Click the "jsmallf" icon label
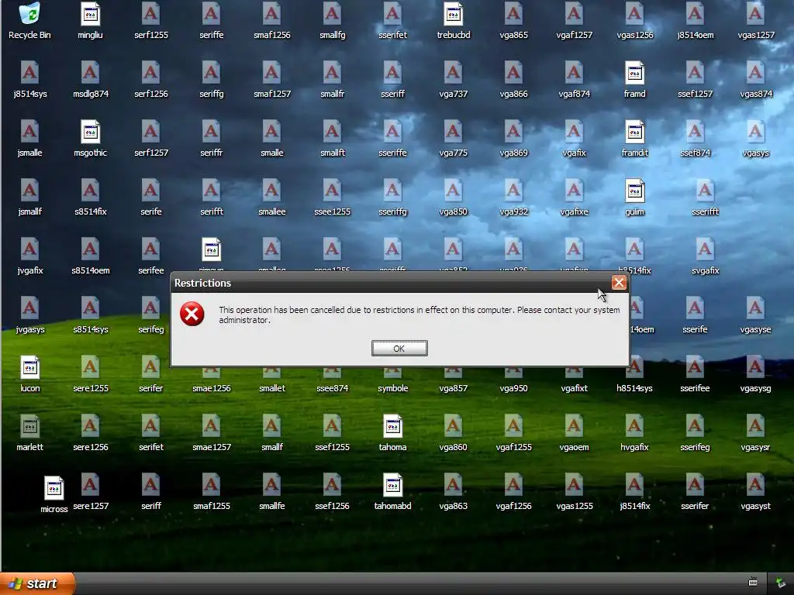This screenshot has width=794, height=595. 30,212
